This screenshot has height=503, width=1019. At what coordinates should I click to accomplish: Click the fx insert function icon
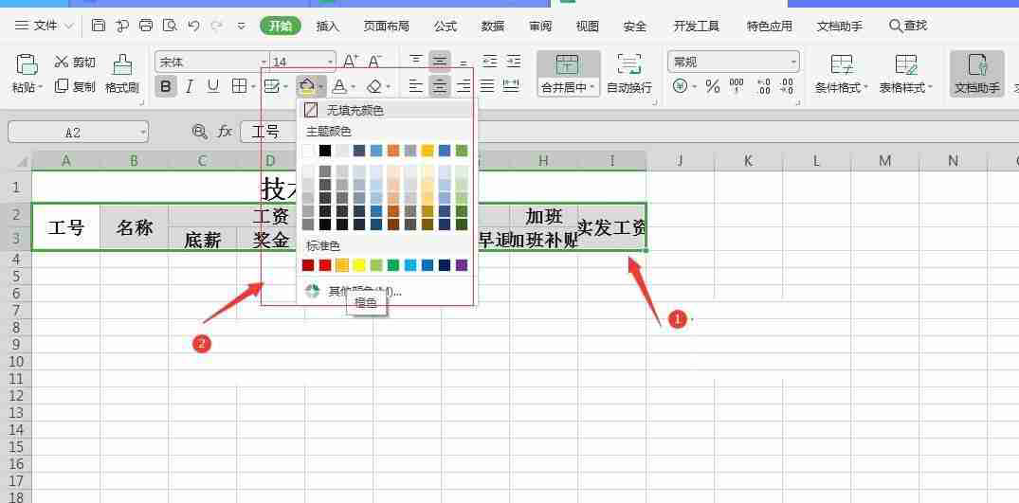tap(225, 132)
